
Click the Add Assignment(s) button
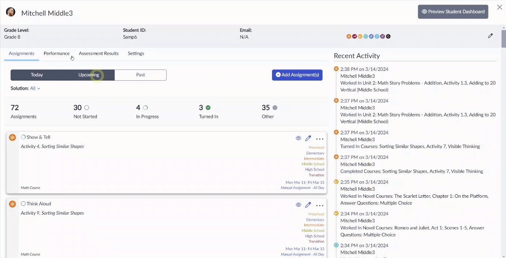(297, 75)
